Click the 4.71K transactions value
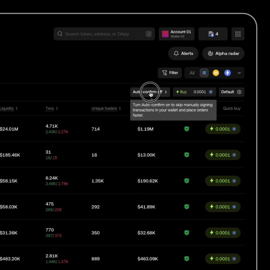The width and height of the screenshot is (270, 270). pyautogui.click(x=52, y=126)
